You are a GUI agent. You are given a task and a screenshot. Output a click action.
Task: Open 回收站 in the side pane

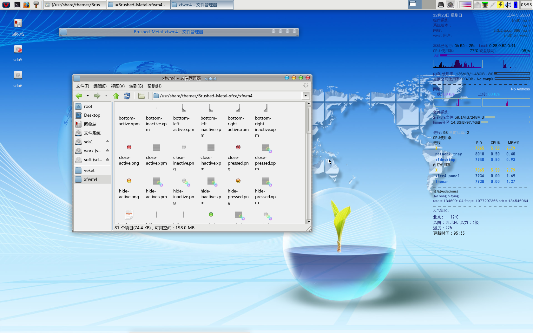[x=92, y=124]
